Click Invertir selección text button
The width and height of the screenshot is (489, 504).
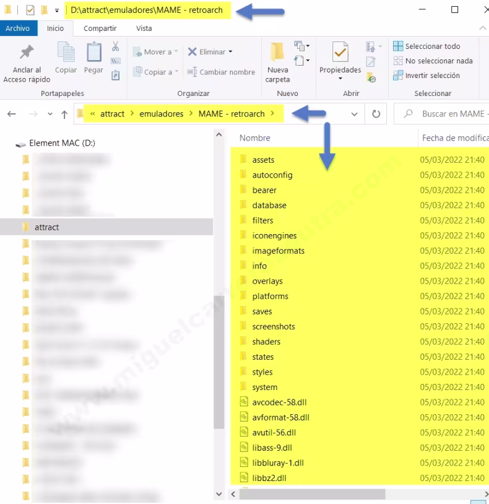click(433, 76)
